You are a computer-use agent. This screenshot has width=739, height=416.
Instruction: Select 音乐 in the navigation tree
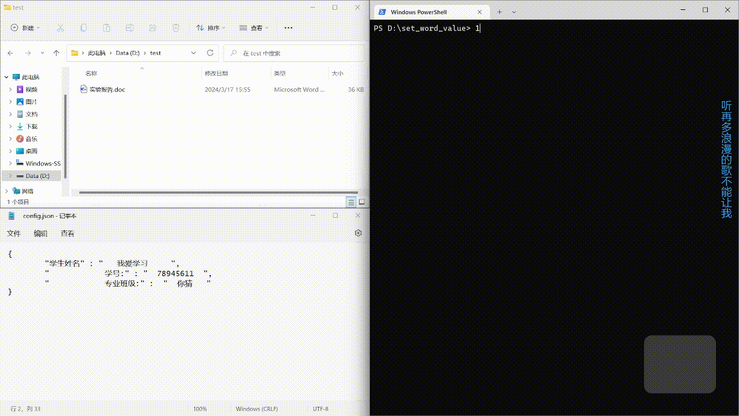click(31, 139)
